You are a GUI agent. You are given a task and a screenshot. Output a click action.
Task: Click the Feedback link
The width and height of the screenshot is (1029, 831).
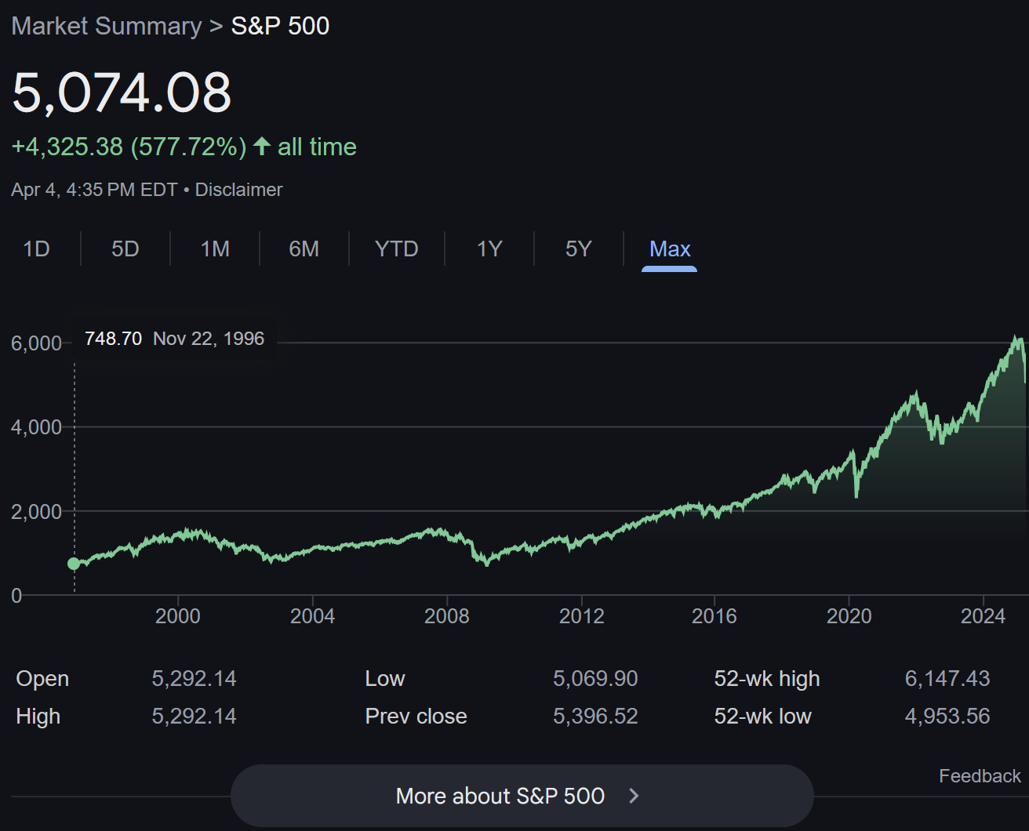[980, 776]
